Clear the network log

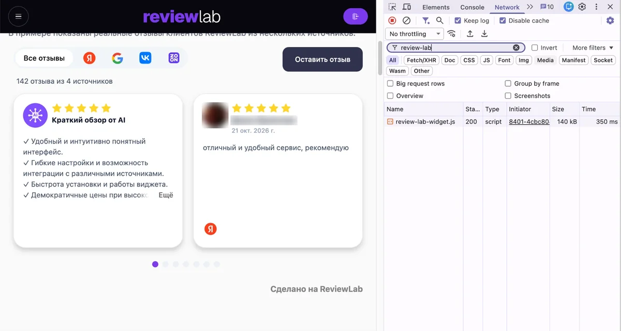coord(407,21)
